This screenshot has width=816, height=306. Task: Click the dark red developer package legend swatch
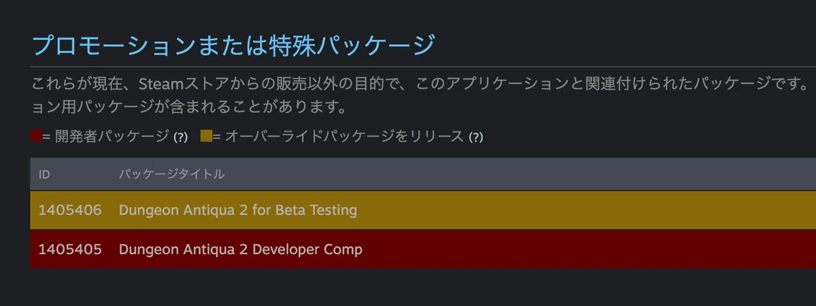[37, 136]
